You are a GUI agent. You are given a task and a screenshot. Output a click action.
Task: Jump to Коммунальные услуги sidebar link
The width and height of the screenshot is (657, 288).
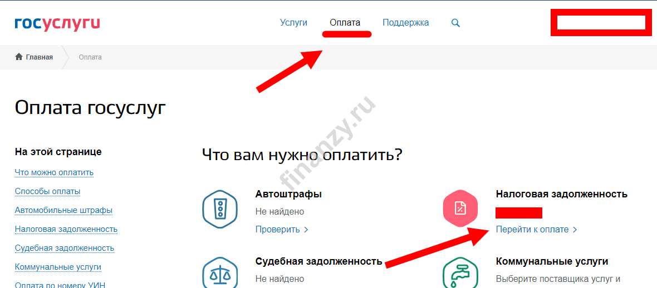pos(58,267)
